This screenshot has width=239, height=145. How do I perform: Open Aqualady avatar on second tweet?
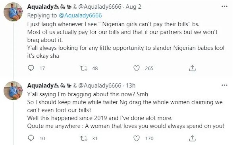coord(13,91)
